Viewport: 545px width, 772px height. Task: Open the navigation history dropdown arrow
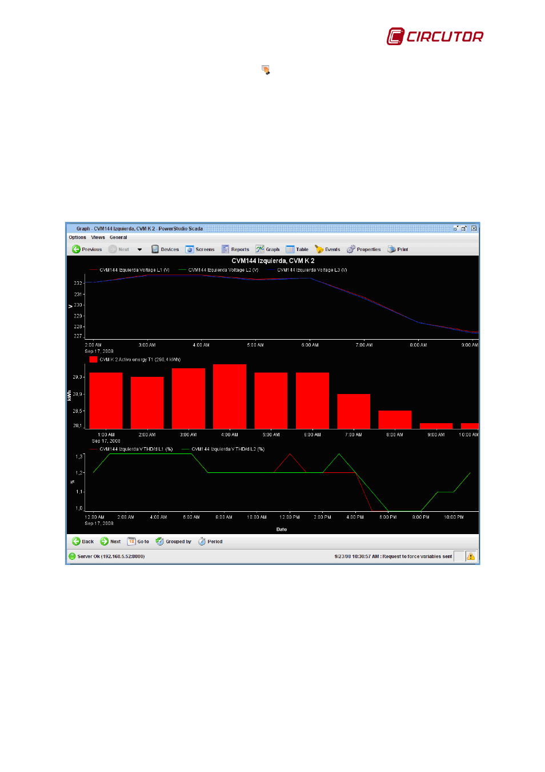[139, 249]
